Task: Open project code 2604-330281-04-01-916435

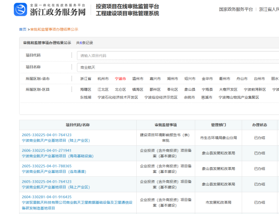Action: tap(46, 197)
